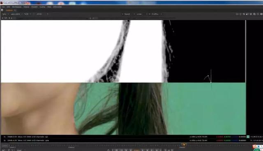263x151 pixels.
Task: Open the Render menu
Action: pyautogui.click(x=35, y=7)
